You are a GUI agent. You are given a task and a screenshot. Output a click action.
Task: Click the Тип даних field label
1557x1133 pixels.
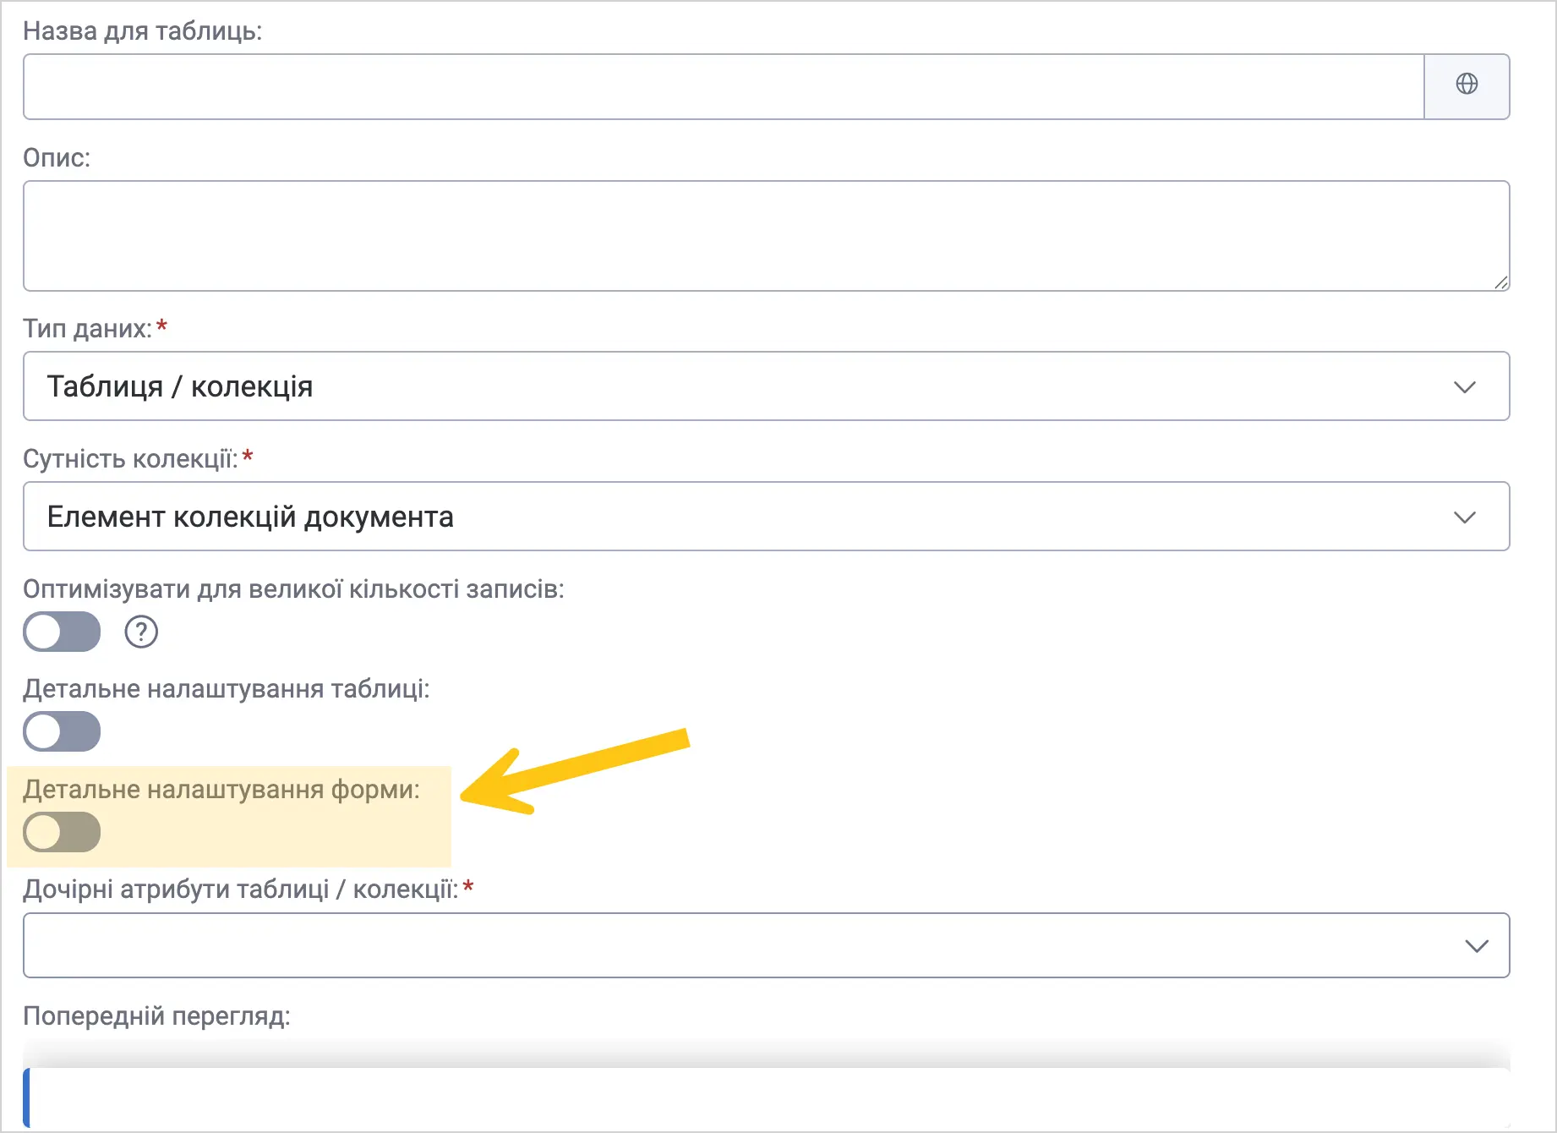[x=88, y=328]
